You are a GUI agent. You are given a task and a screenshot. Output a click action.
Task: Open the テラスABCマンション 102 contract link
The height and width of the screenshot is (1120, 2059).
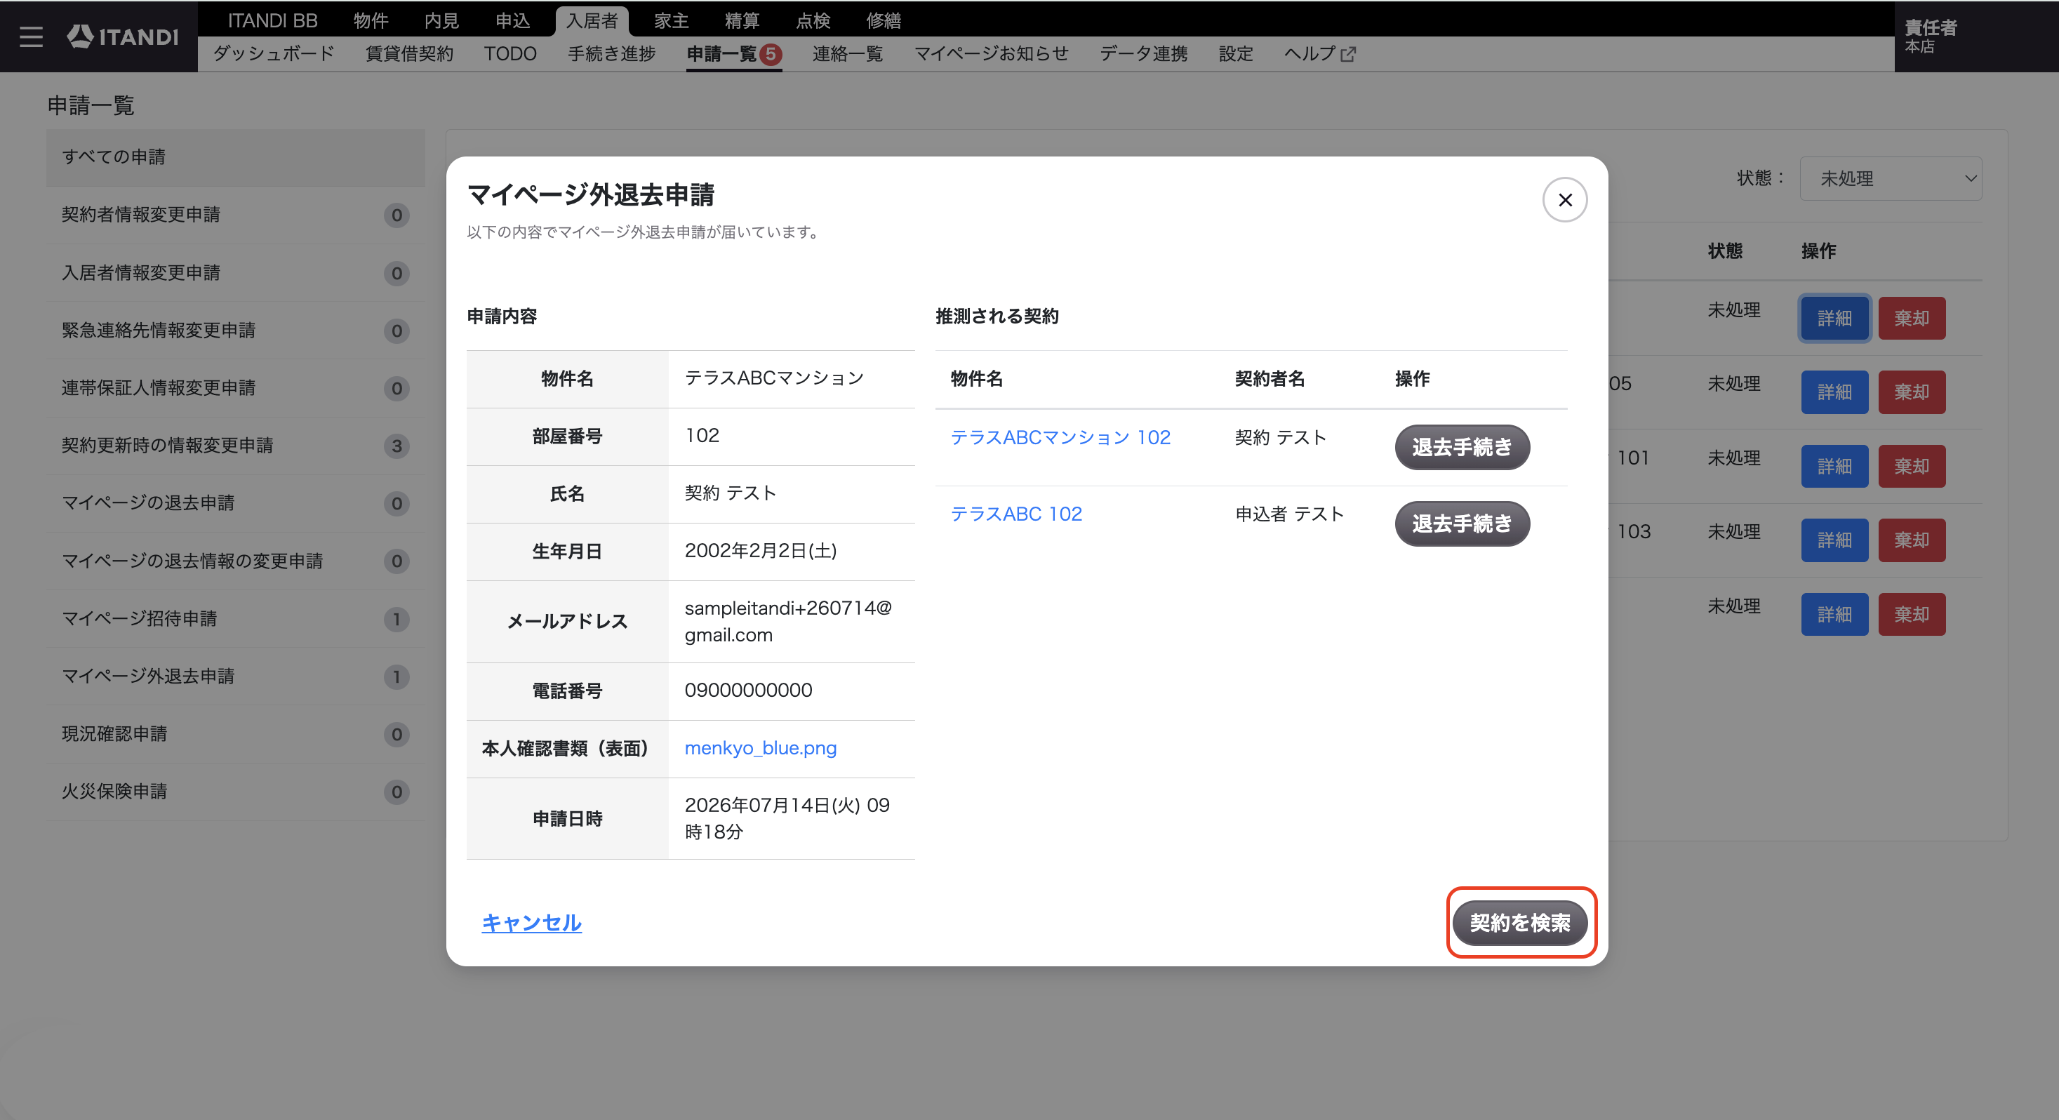(1060, 437)
